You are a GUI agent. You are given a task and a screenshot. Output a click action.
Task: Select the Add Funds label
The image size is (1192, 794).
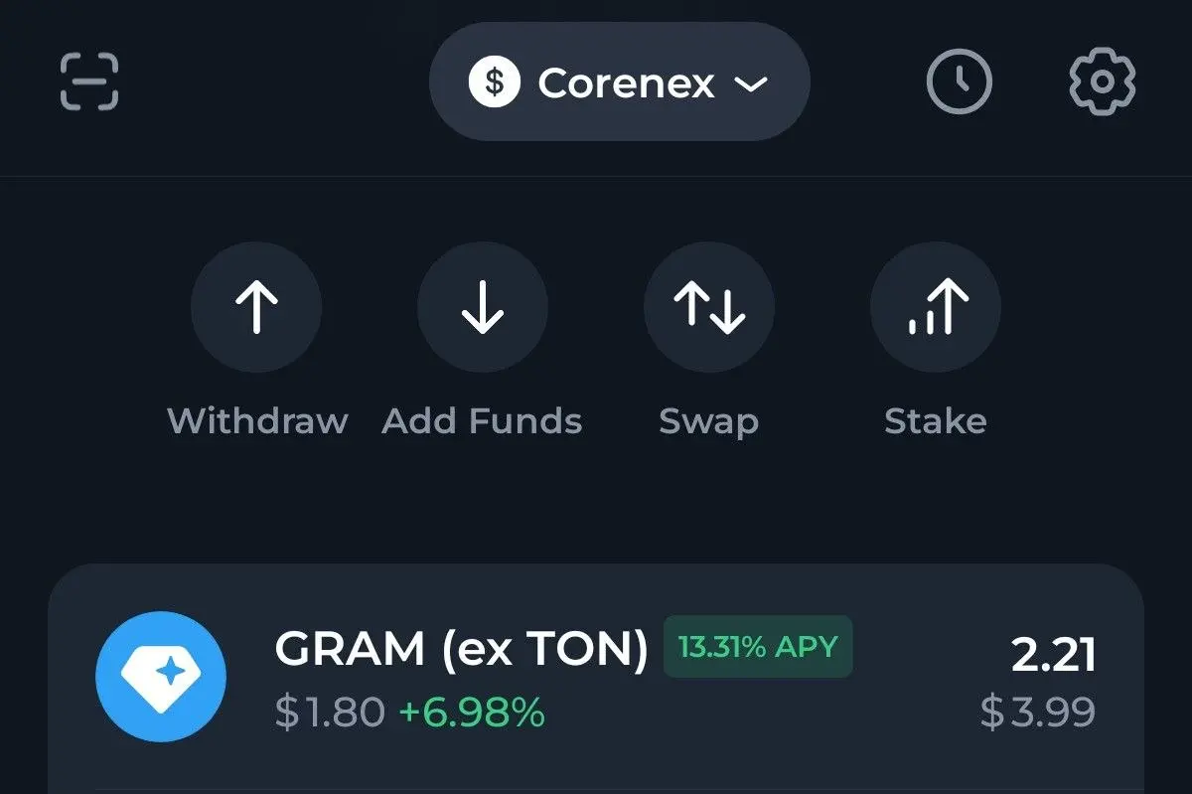482,420
